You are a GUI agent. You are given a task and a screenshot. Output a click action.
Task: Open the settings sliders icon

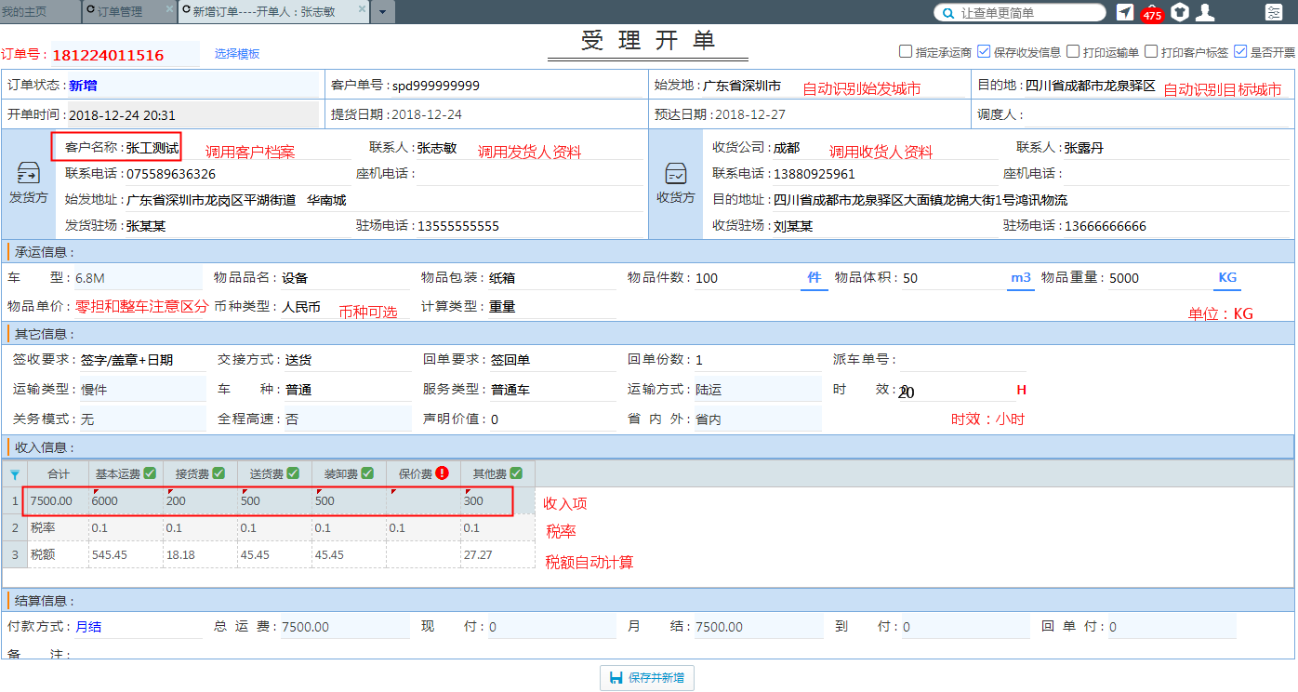[x=1273, y=12]
